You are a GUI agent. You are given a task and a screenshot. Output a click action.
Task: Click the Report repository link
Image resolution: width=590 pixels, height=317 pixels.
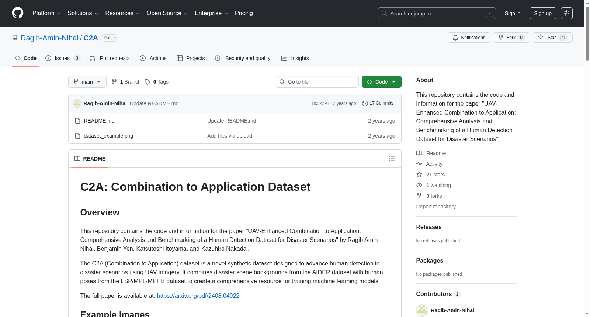coord(436,207)
